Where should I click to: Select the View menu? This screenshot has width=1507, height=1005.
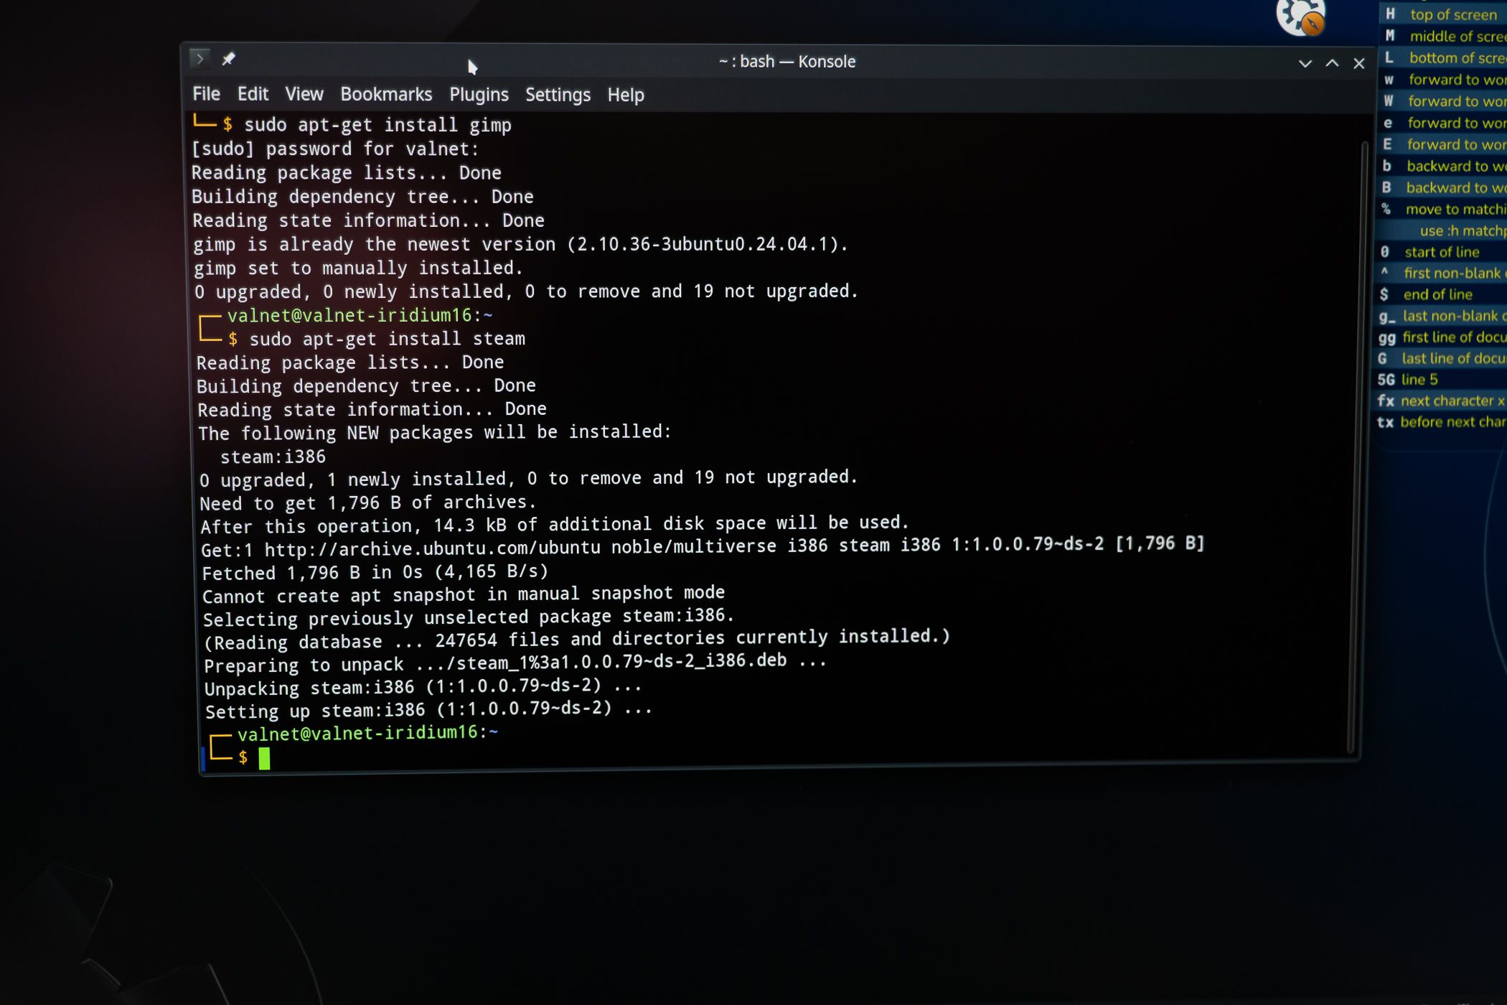[304, 93]
